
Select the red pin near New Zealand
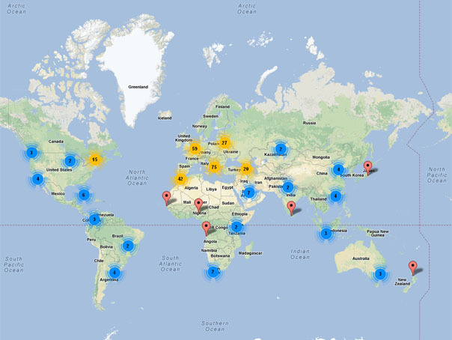click(x=412, y=267)
